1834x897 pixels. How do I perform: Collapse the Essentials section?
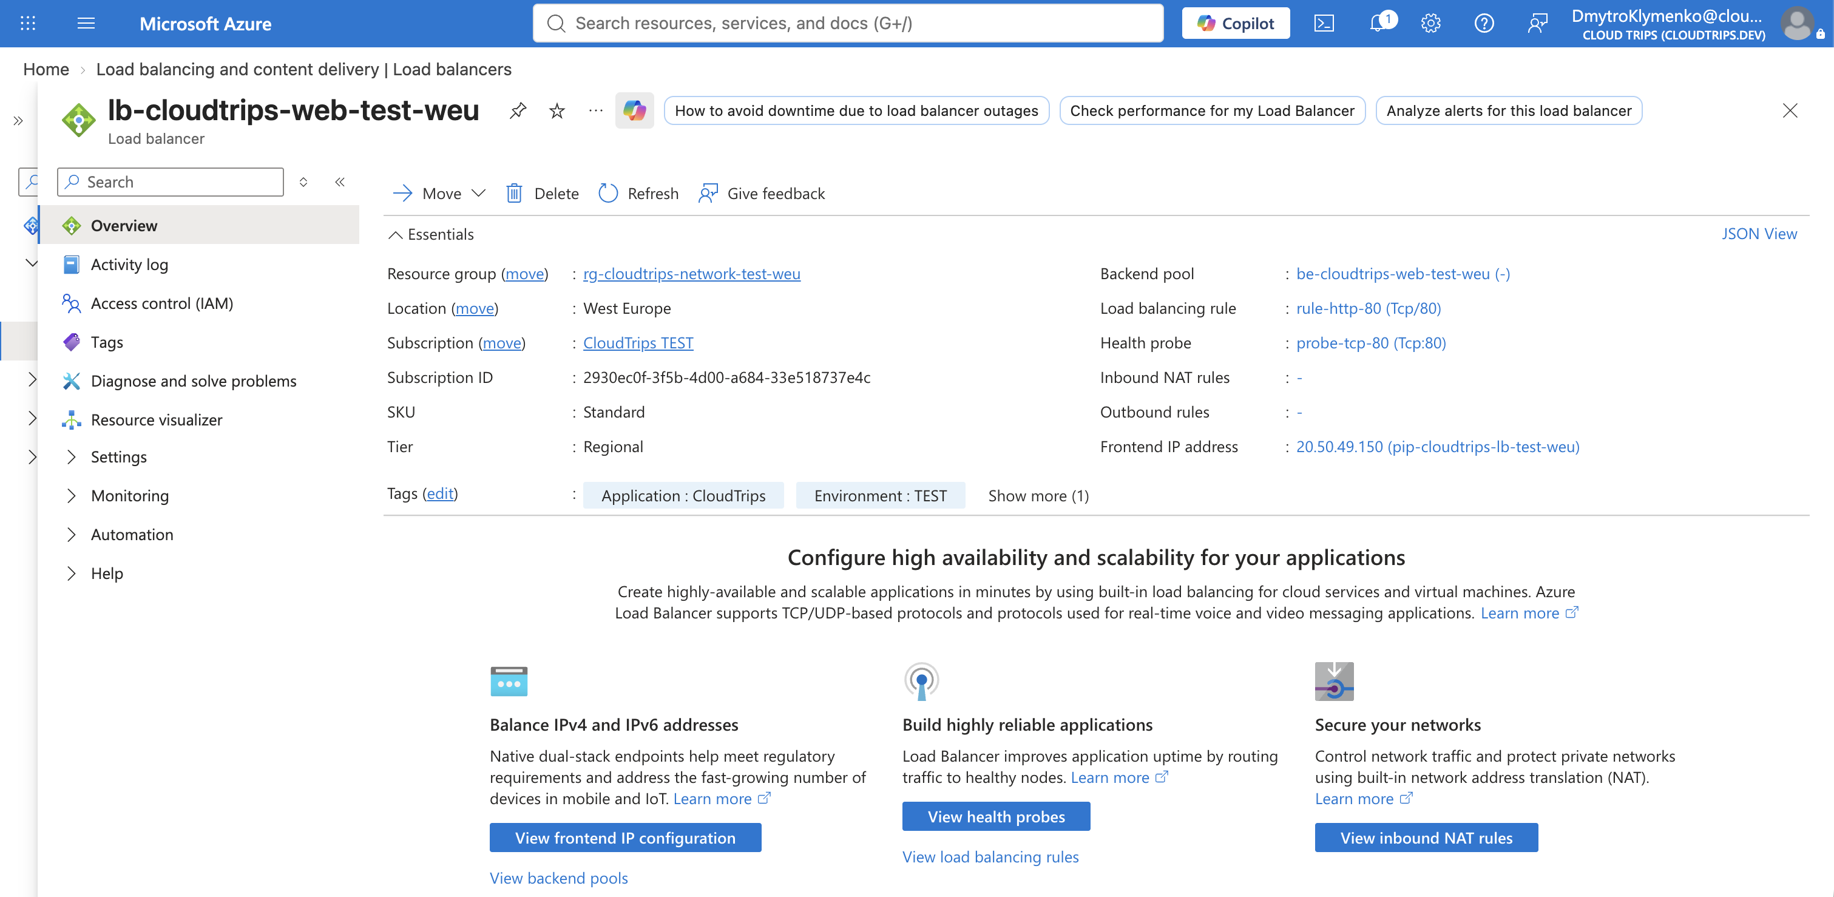click(431, 234)
